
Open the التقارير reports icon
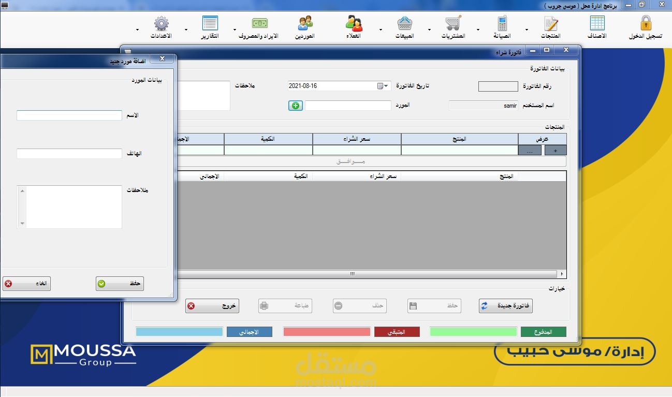pyautogui.click(x=210, y=23)
